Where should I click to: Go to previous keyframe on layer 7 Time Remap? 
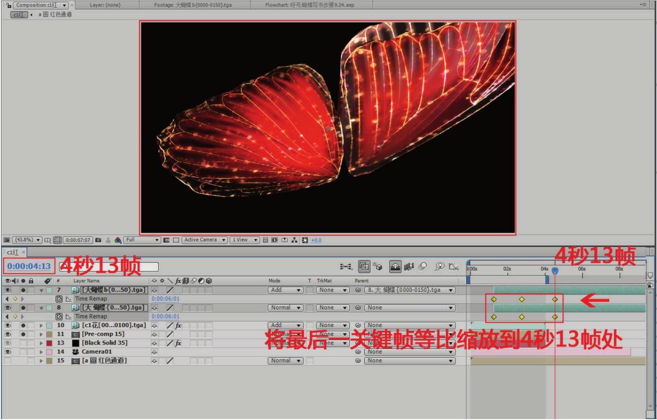pos(7,299)
